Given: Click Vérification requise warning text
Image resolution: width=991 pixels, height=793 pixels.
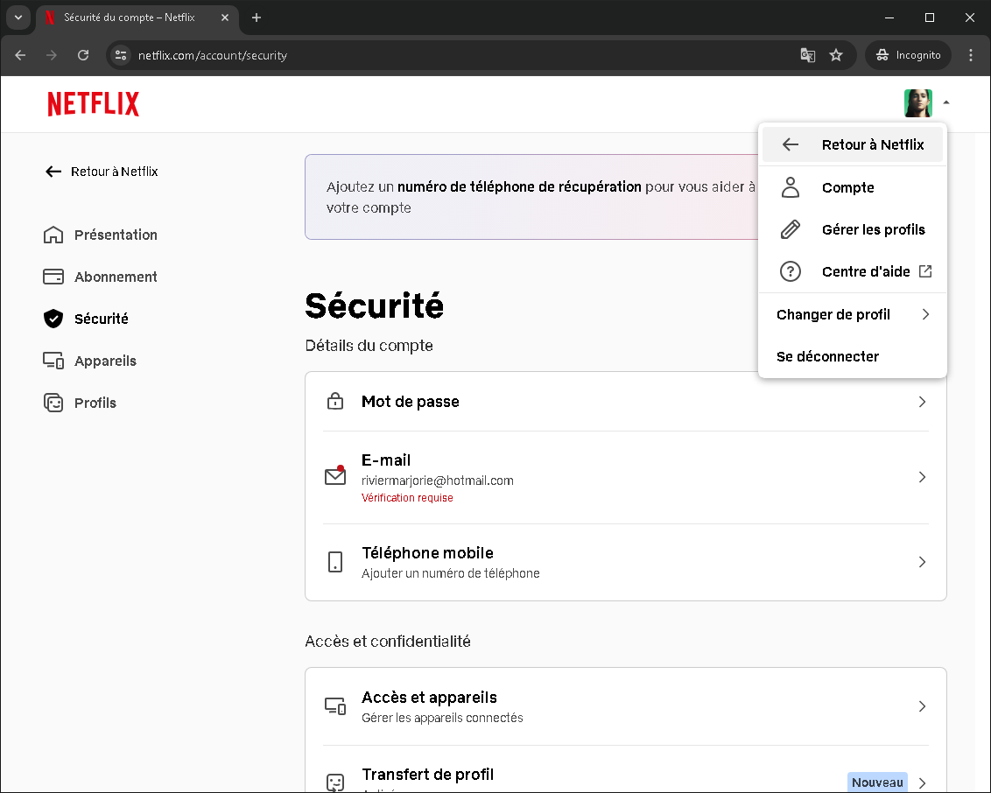Looking at the screenshot, I should 407,498.
